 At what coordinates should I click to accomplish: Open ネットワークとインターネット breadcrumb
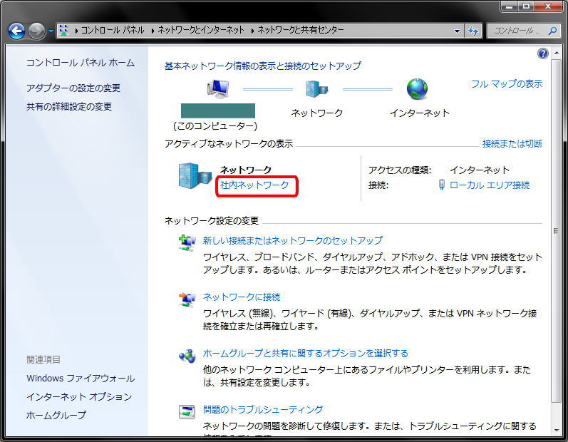[201, 30]
